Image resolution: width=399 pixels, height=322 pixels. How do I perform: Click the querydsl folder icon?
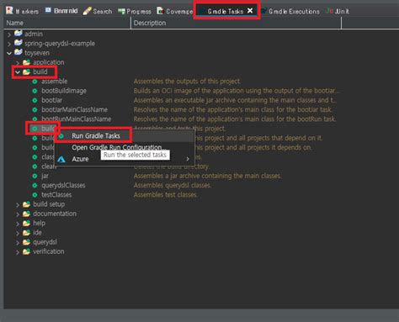click(x=27, y=242)
